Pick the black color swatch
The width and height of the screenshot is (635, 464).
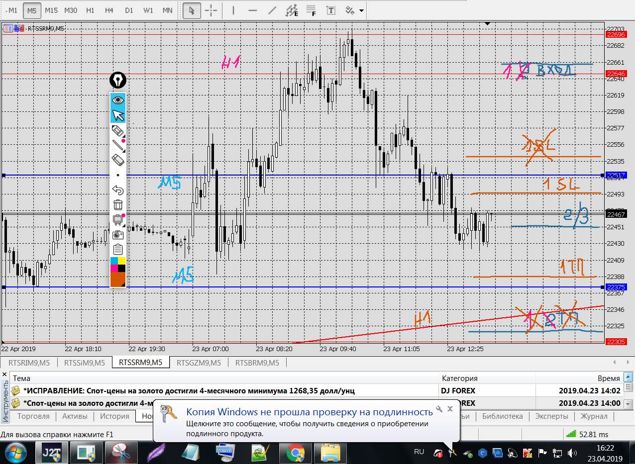click(121, 269)
